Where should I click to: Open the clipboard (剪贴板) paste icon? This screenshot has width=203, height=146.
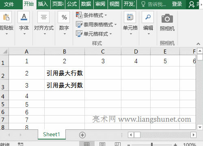coord(6,17)
